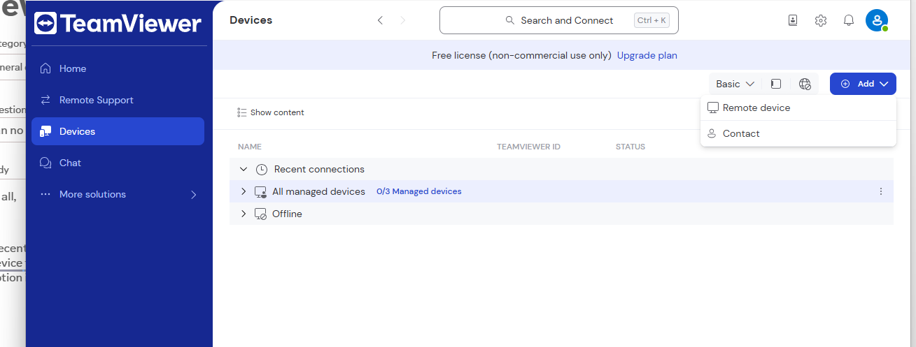Toggle the side panel layout icon

point(775,84)
